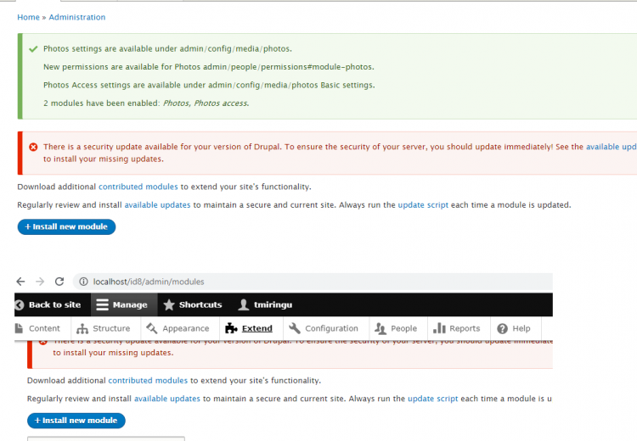Go to the Appearance section
637x441 pixels.
point(178,328)
